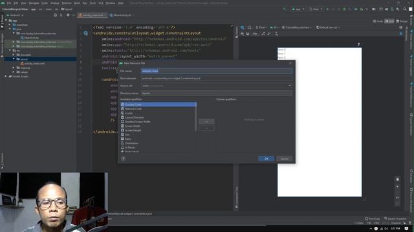Click the design surface layers icon

point(242,27)
